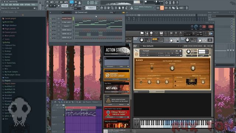Enable the Reverb switch in Master FX
The height and width of the screenshot is (133, 236).
tap(176, 77)
